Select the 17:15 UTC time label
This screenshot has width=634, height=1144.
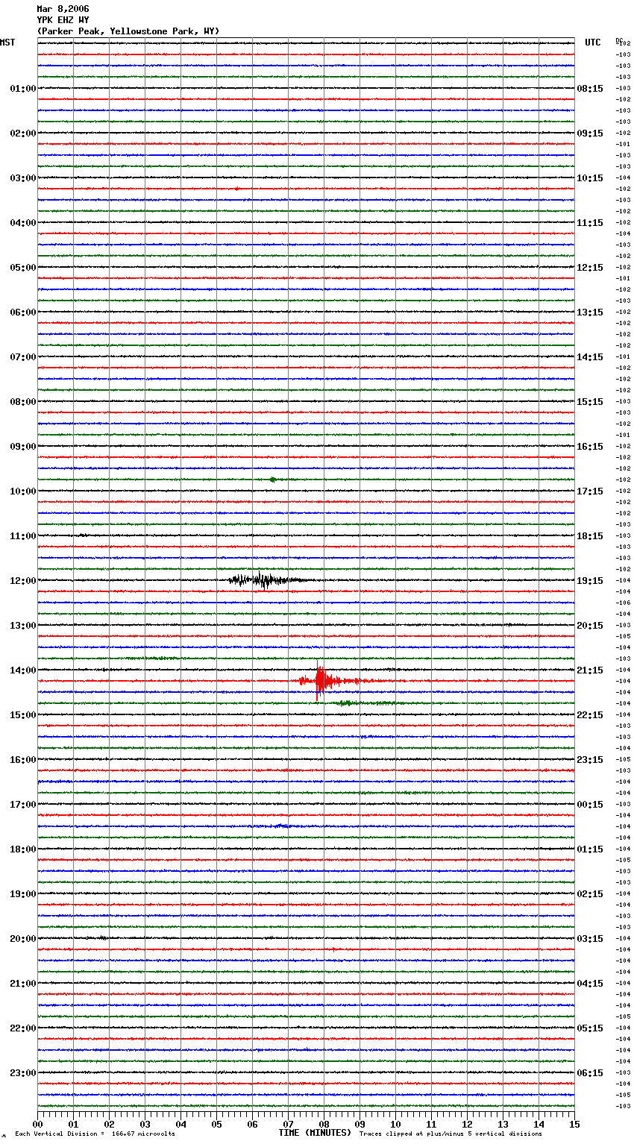click(x=590, y=491)
